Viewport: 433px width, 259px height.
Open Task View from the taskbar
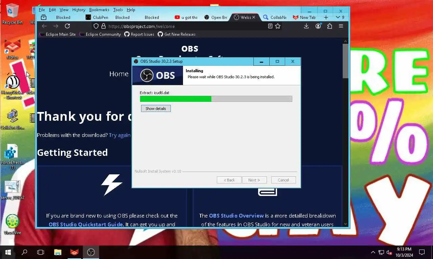click(x=41, y=252)
